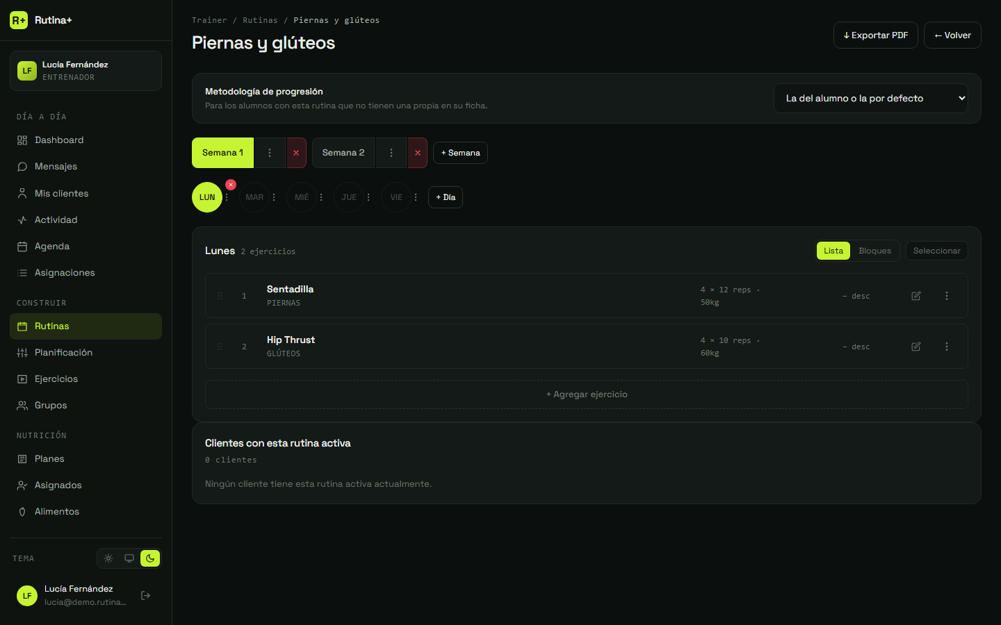Image resolution: width=1001 pixels, height=625 pixels.
Task: Click Agregar ejercicio to add an exercise
Action: point(587,394)
